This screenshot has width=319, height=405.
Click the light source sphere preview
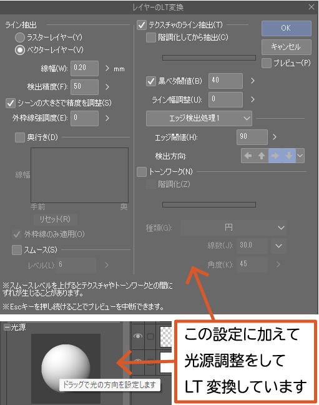[x=66, y=367]
